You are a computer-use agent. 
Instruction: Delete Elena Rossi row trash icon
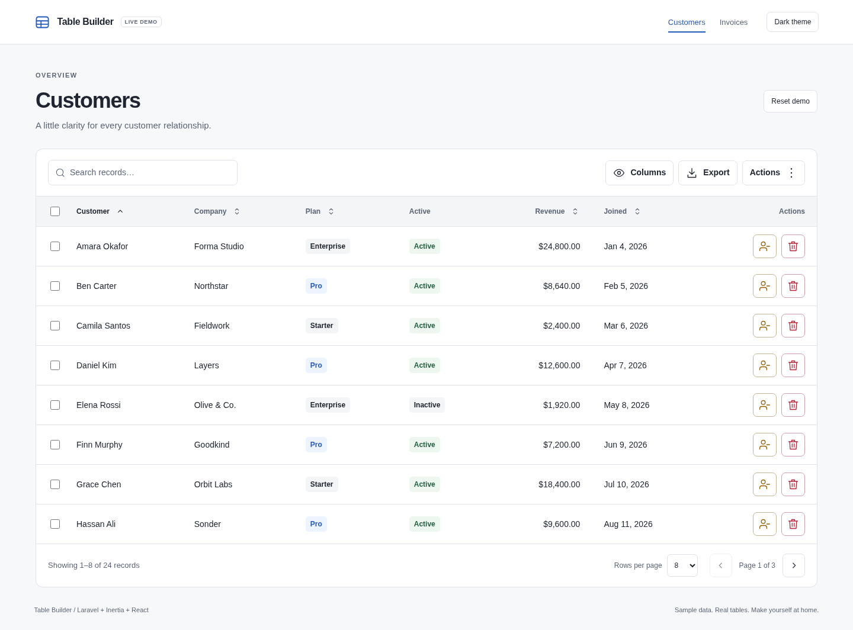(x=793, y=405)
